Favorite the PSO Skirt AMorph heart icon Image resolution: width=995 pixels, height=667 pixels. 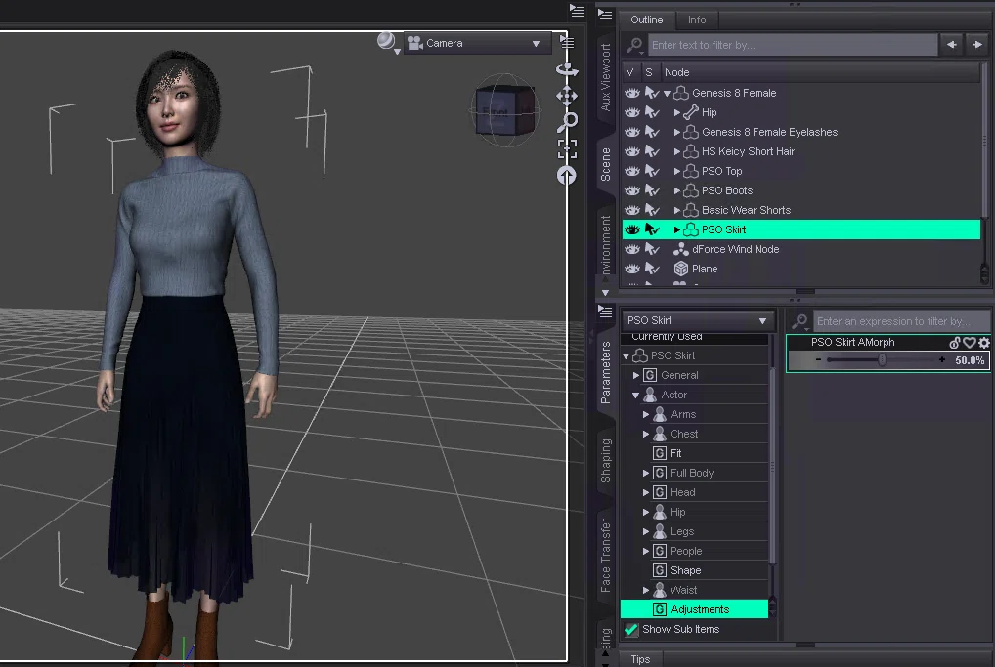click(x=969, y=343)
